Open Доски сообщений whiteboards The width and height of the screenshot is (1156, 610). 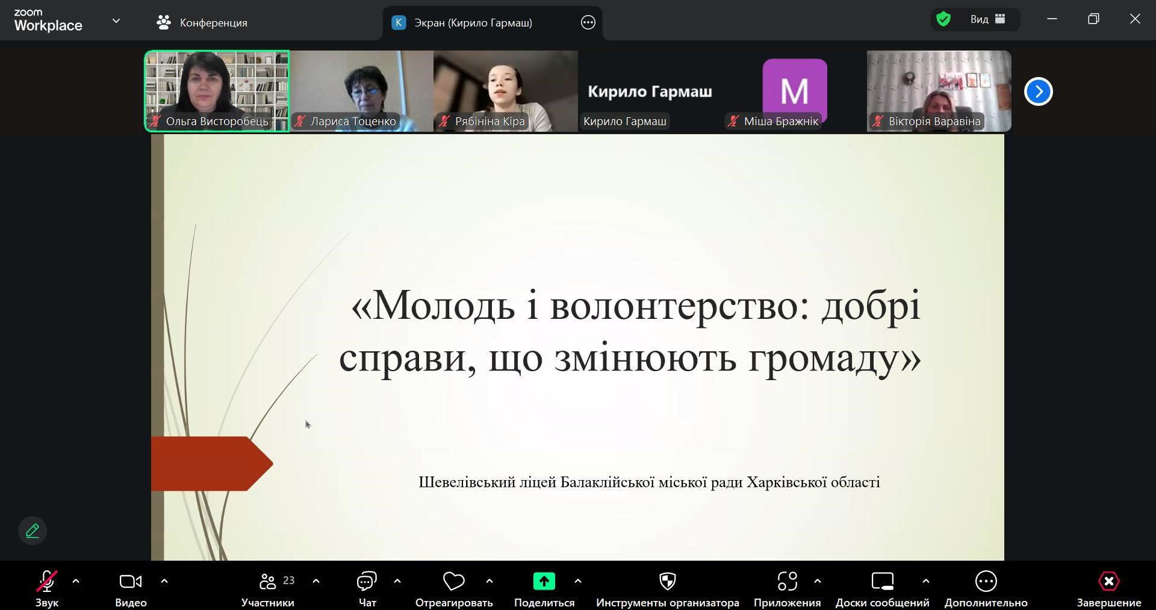click(x=882, y=581)
